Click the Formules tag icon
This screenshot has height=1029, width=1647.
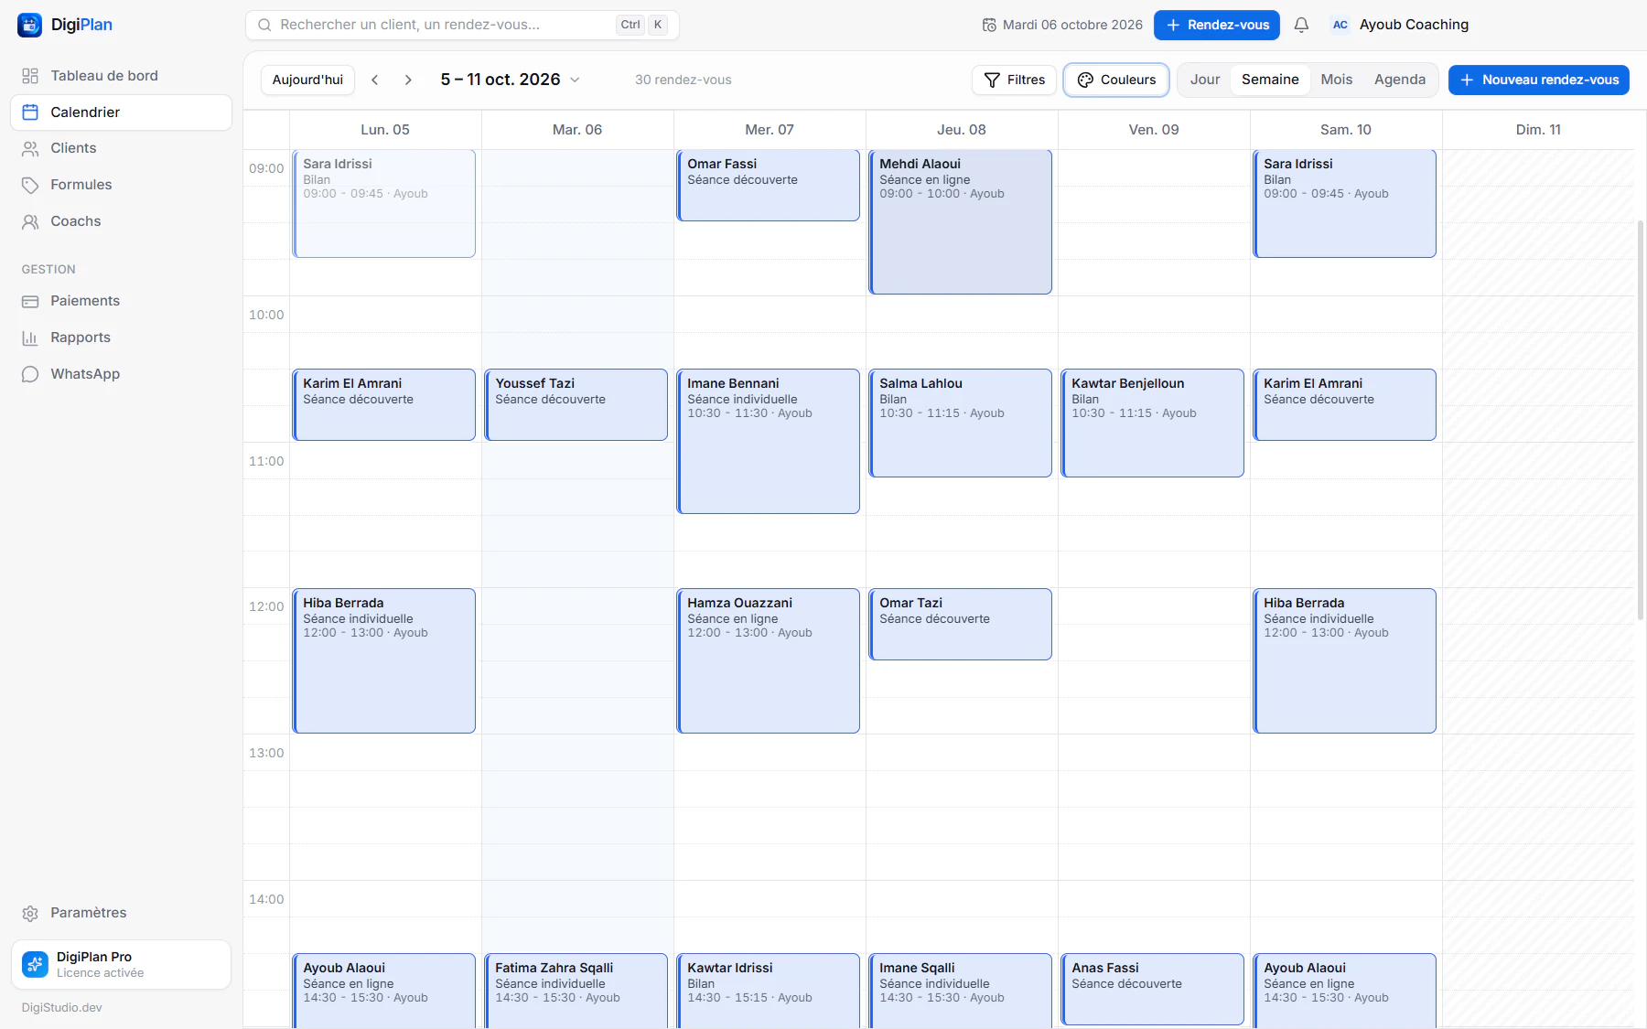point(30,185)
